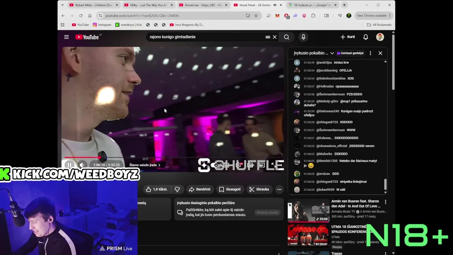The width and height of the screenshot is (453, 255).
Task: Open media controls in toolbar
Action: pyautogui.click(x=340, y=16)
